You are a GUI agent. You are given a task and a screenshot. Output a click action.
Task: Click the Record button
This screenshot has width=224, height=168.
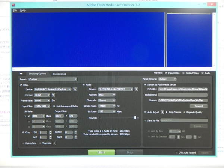205,153
